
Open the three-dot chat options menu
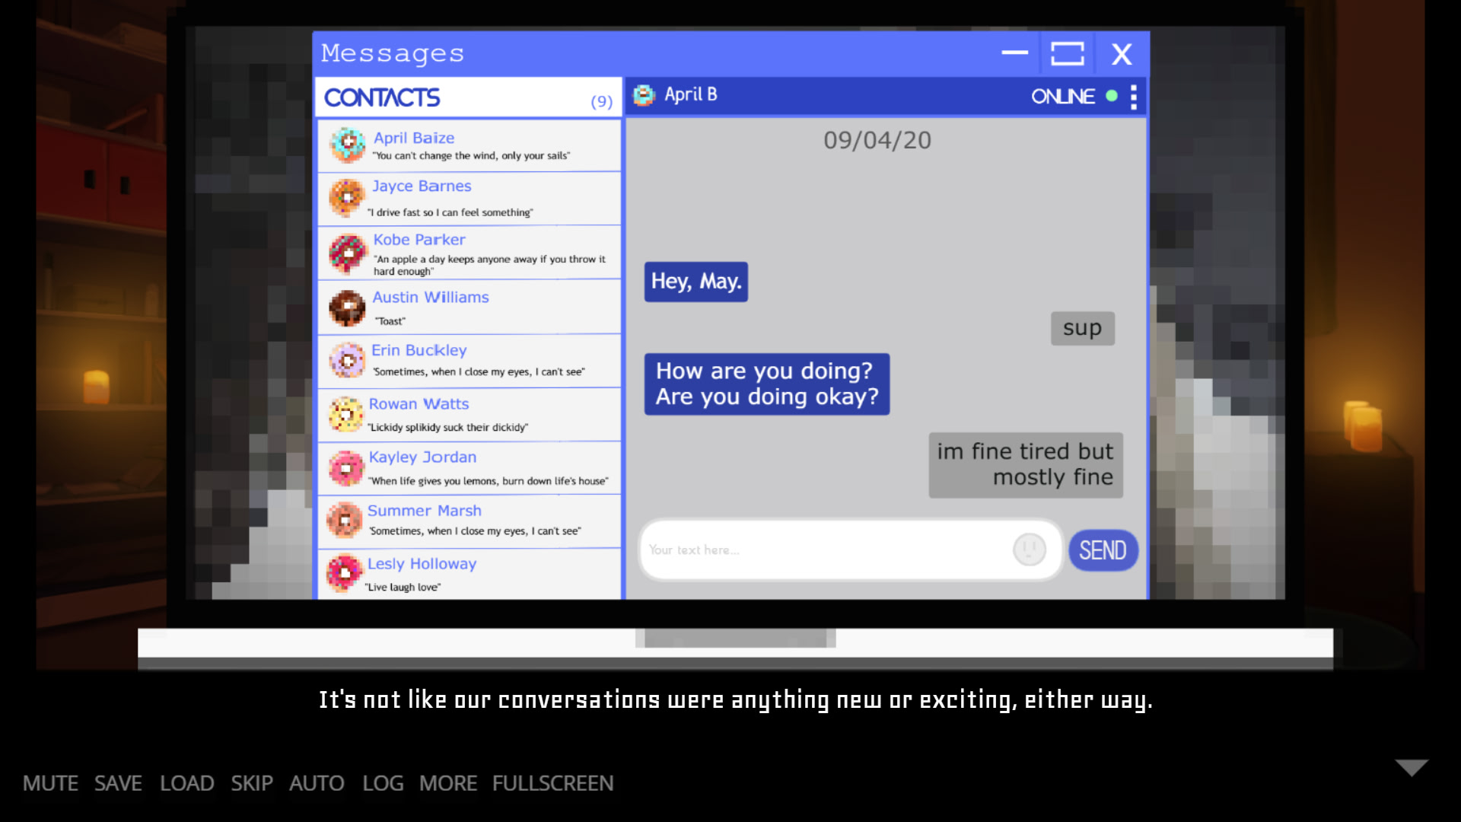(1134, 97)
